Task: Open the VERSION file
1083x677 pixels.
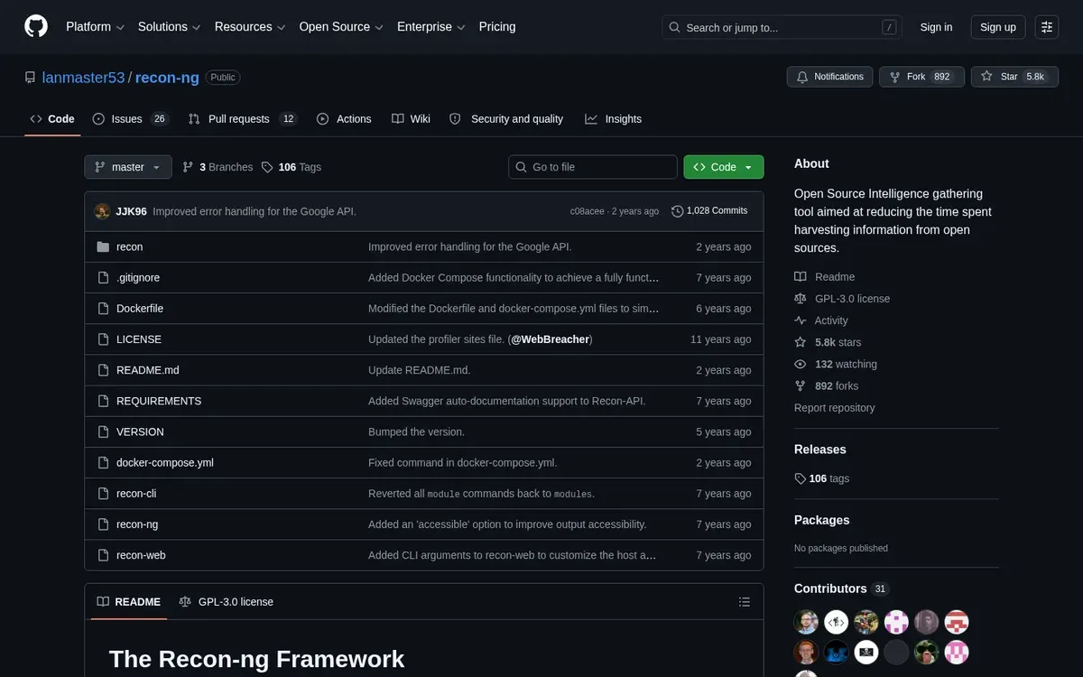Action: tap(140, 431)
